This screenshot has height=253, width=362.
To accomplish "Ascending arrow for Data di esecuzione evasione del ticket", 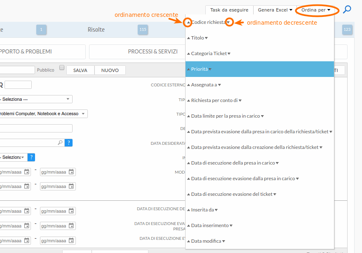I will coord(188,195).
